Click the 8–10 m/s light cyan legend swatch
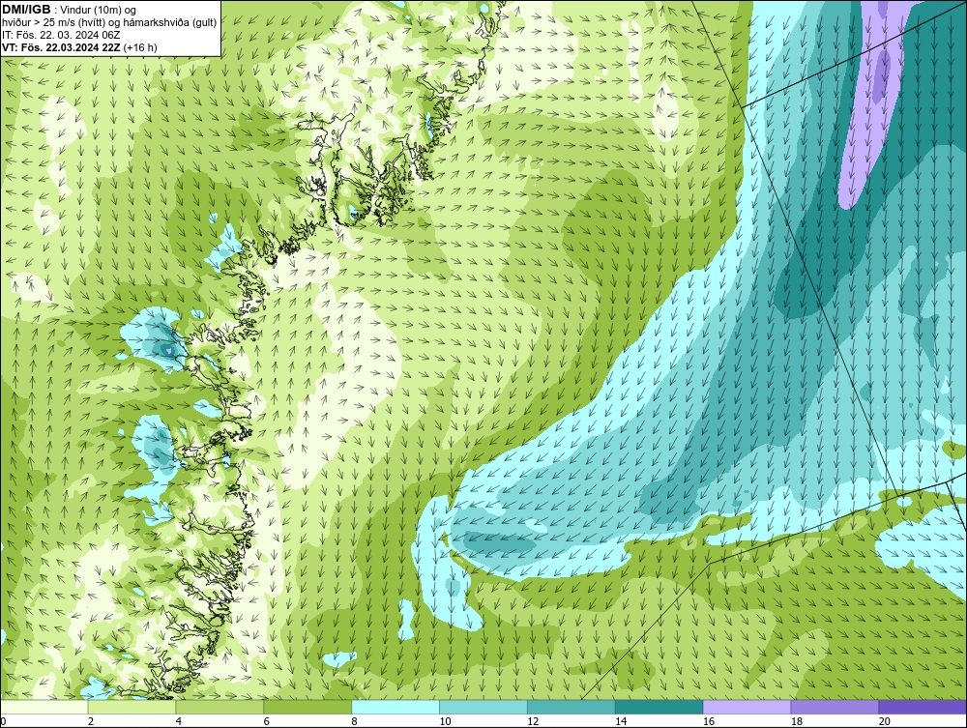 (x=396, y=707)
